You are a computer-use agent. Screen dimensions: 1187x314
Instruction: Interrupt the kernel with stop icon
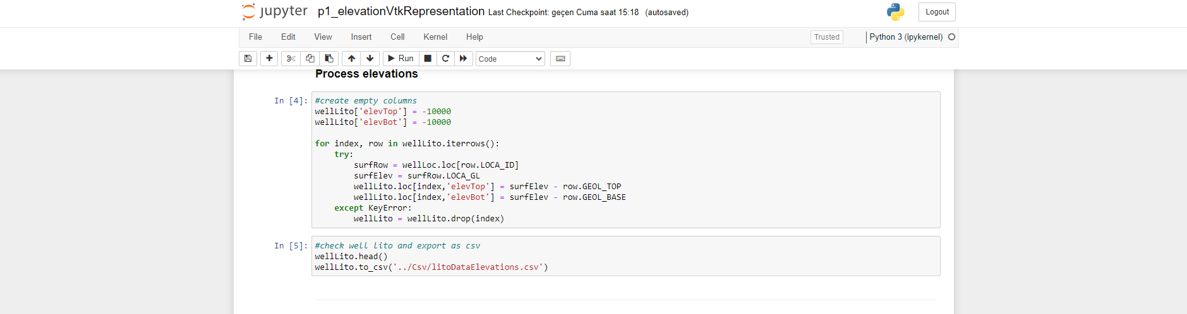click(428, 59)
